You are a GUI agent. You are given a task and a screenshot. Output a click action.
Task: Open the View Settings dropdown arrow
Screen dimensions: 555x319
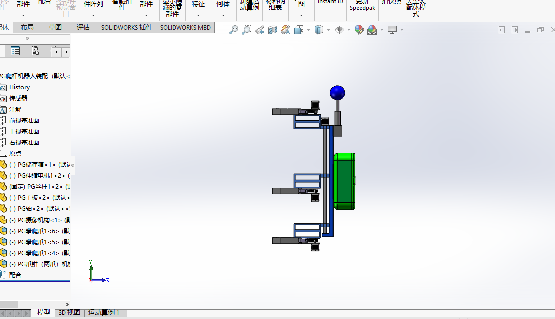402,30
